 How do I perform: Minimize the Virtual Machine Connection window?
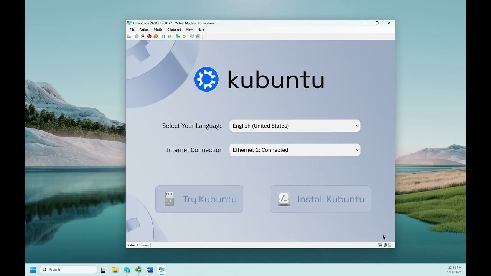click(x=365, y=23)
